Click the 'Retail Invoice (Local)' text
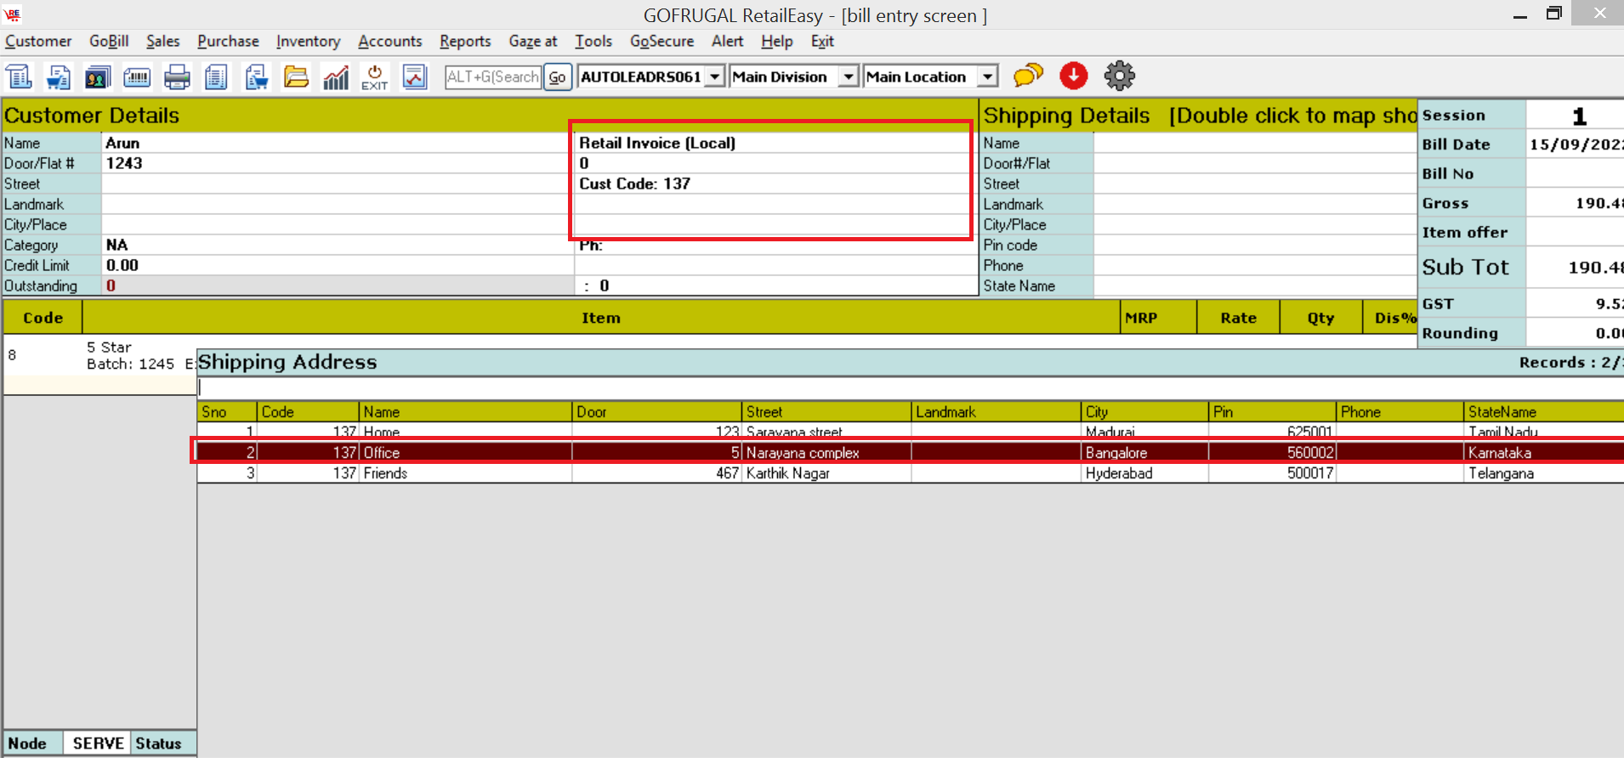 click(657, 143)
